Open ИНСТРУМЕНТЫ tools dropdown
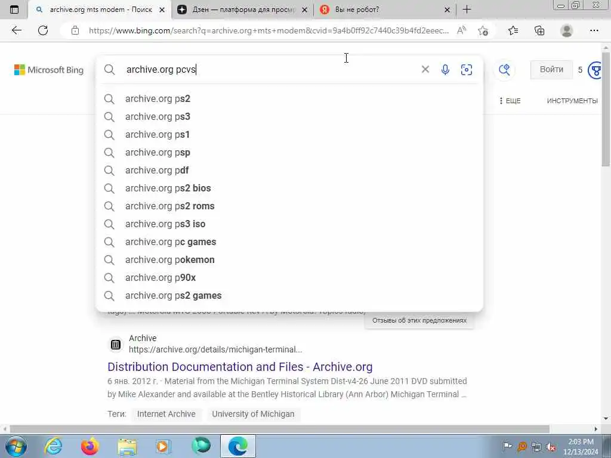 572,101
